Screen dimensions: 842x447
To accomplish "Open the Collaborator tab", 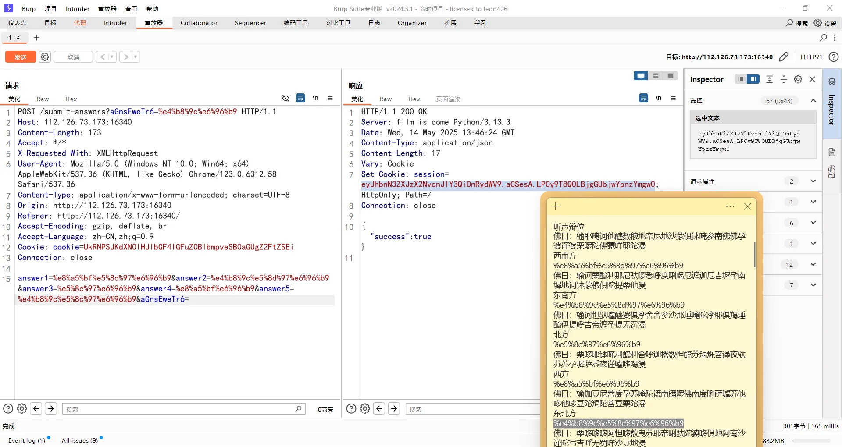I will click(199, 23).
